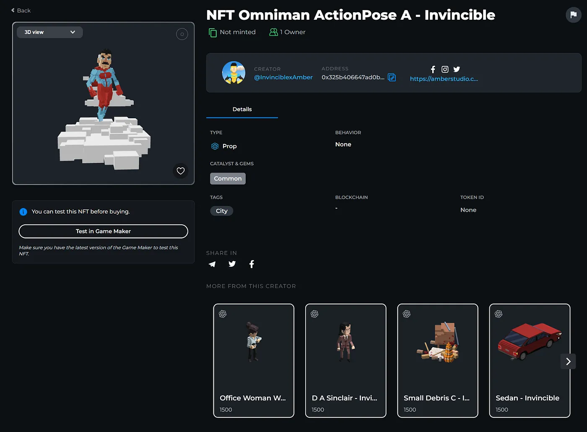This screenshot has height=432, width=587.
Task: Click catalyst icon on Office Woman card
Action: point(223,314)
